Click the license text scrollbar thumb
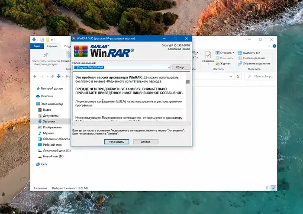This screenshot has width=303, height=214. click(187, 82)
